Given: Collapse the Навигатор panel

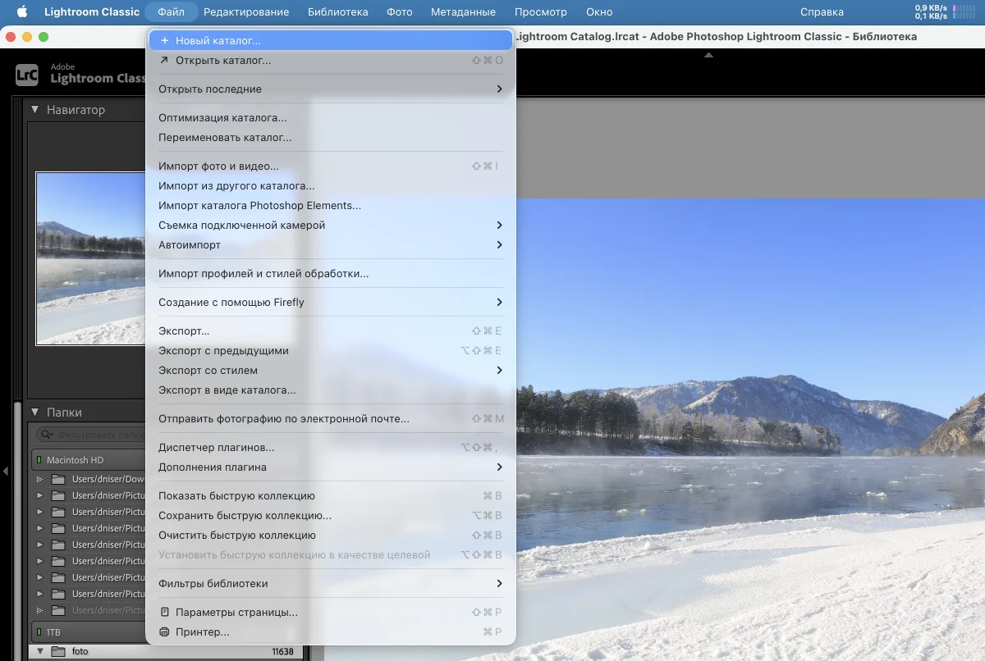Looking at the screenshot, I should click(35, 110).
